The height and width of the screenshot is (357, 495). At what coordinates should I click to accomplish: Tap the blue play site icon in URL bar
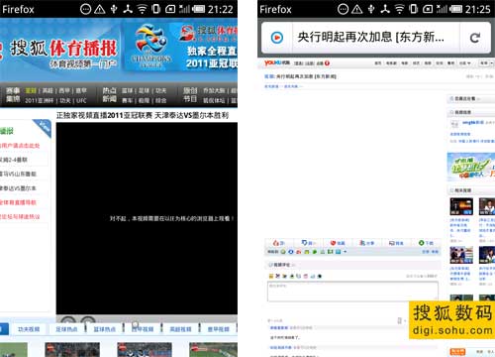(x=277, y=38)
